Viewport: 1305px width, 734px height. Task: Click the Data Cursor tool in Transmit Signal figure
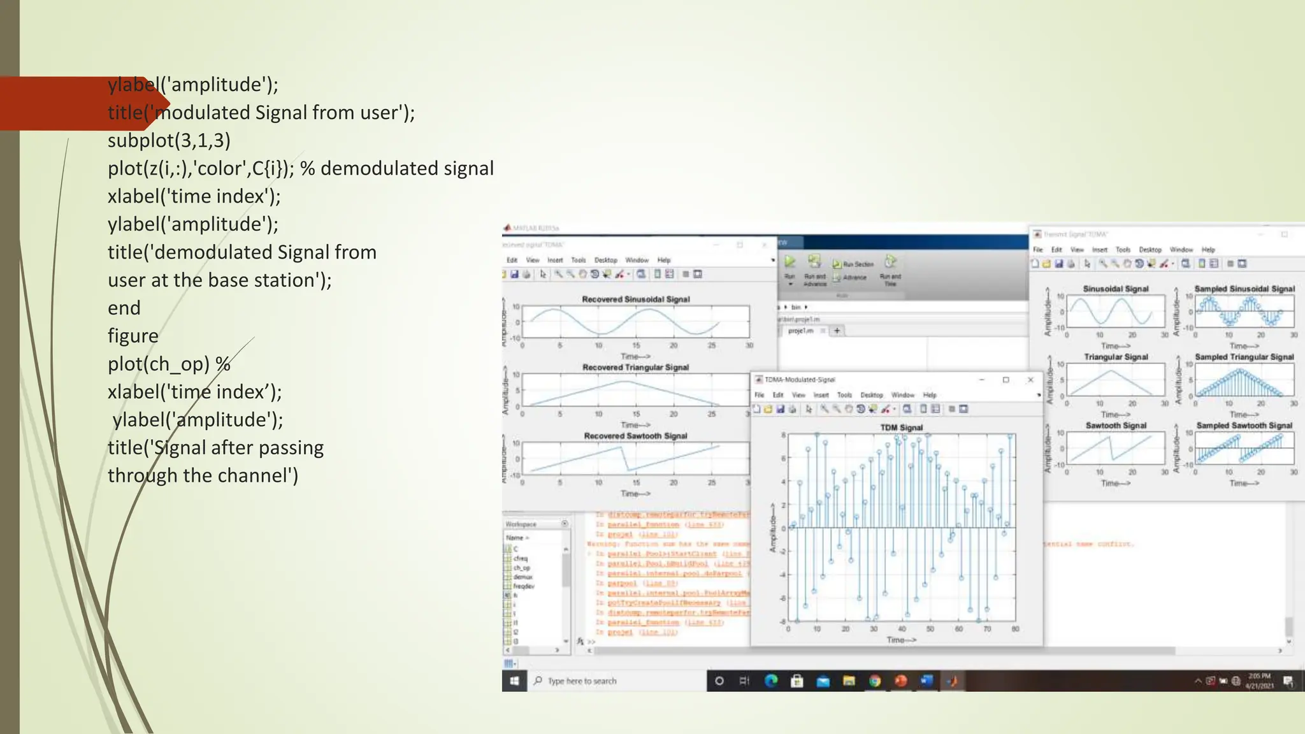[1151, 264]
